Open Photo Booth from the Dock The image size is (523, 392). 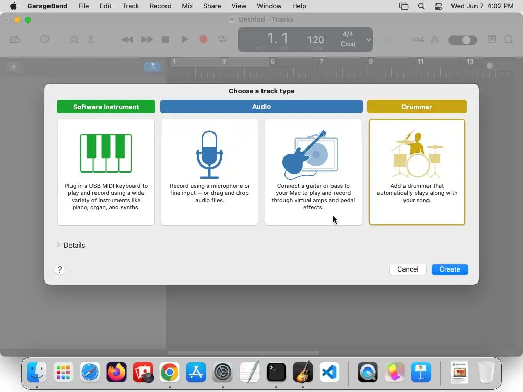pos(143,372)
